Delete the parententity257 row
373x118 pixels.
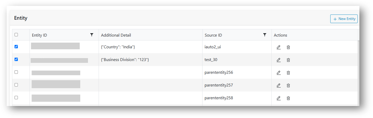click(x=288, y=85)
